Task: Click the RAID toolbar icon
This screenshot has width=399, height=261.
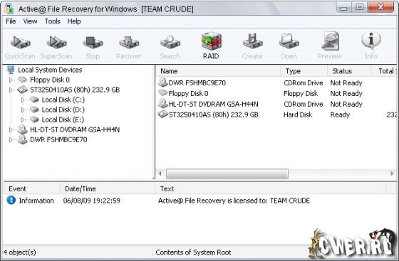Action: pyautogui.click(x=211, y=46)
